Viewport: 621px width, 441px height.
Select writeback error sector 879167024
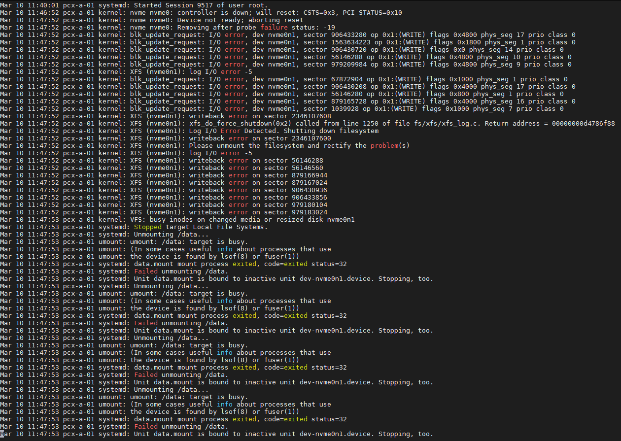310,182
